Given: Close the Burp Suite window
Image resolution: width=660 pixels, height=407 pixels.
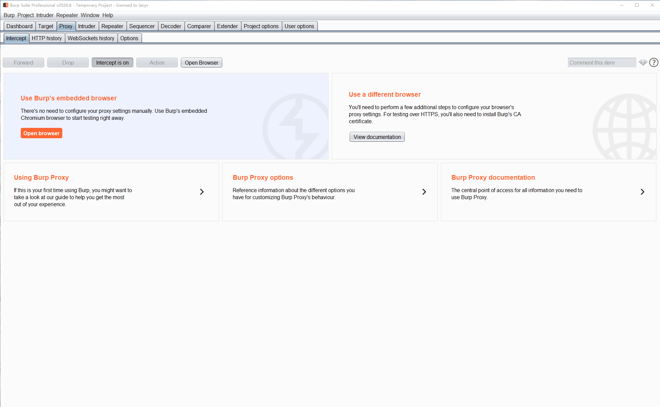Looking at the screenshot, I should point(652,5).
